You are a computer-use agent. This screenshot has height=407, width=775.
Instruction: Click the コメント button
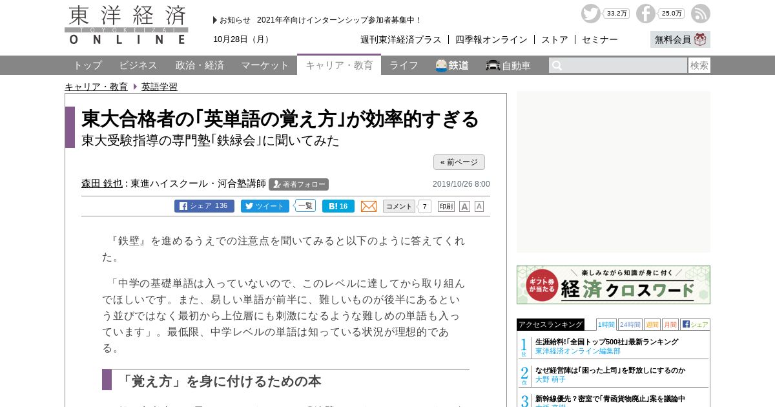point(399,206)
